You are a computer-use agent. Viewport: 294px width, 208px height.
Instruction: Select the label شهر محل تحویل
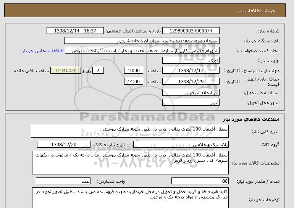(263, 103)
